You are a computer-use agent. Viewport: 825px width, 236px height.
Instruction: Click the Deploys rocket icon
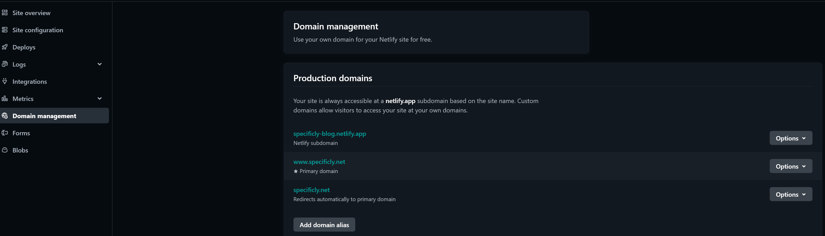point(4,47)
